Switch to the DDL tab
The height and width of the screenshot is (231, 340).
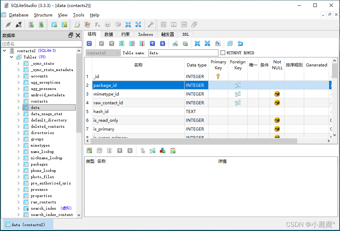click(x=185, y=34)
